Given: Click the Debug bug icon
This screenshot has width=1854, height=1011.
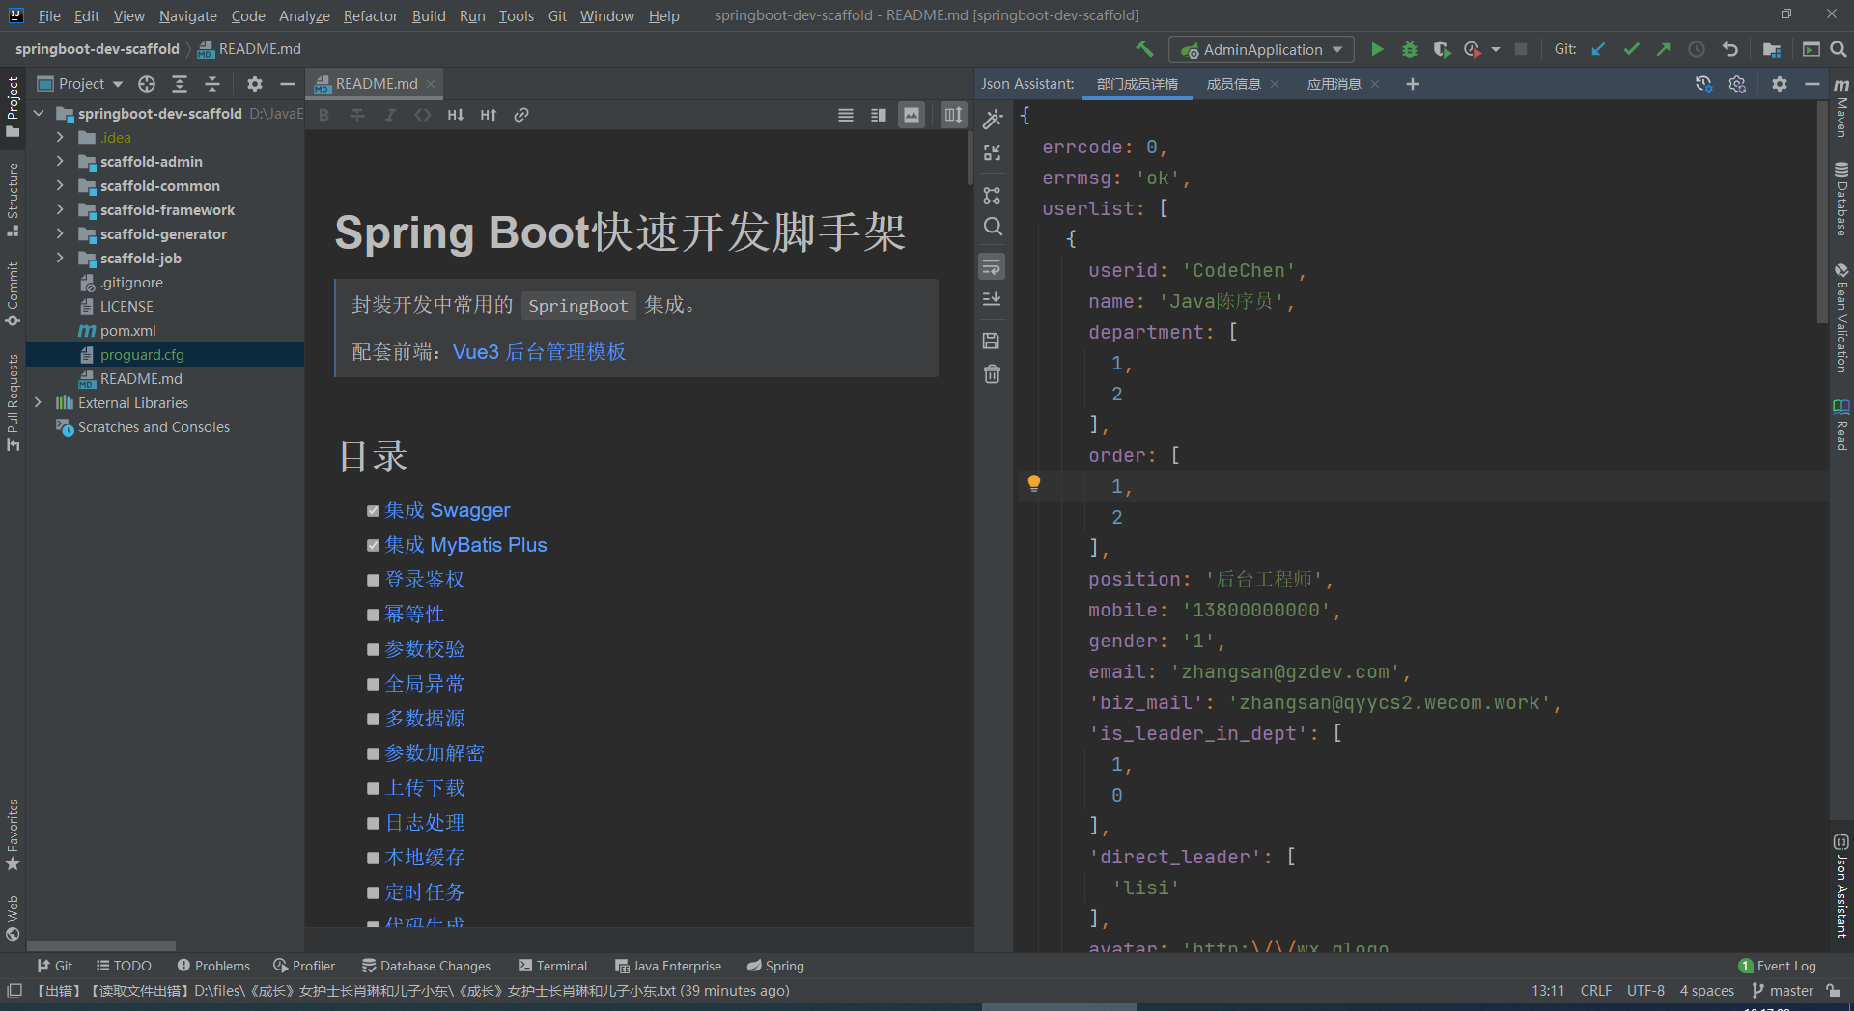Looking at the screenshot, I should pyautogui.click(x=1410, y=49).
